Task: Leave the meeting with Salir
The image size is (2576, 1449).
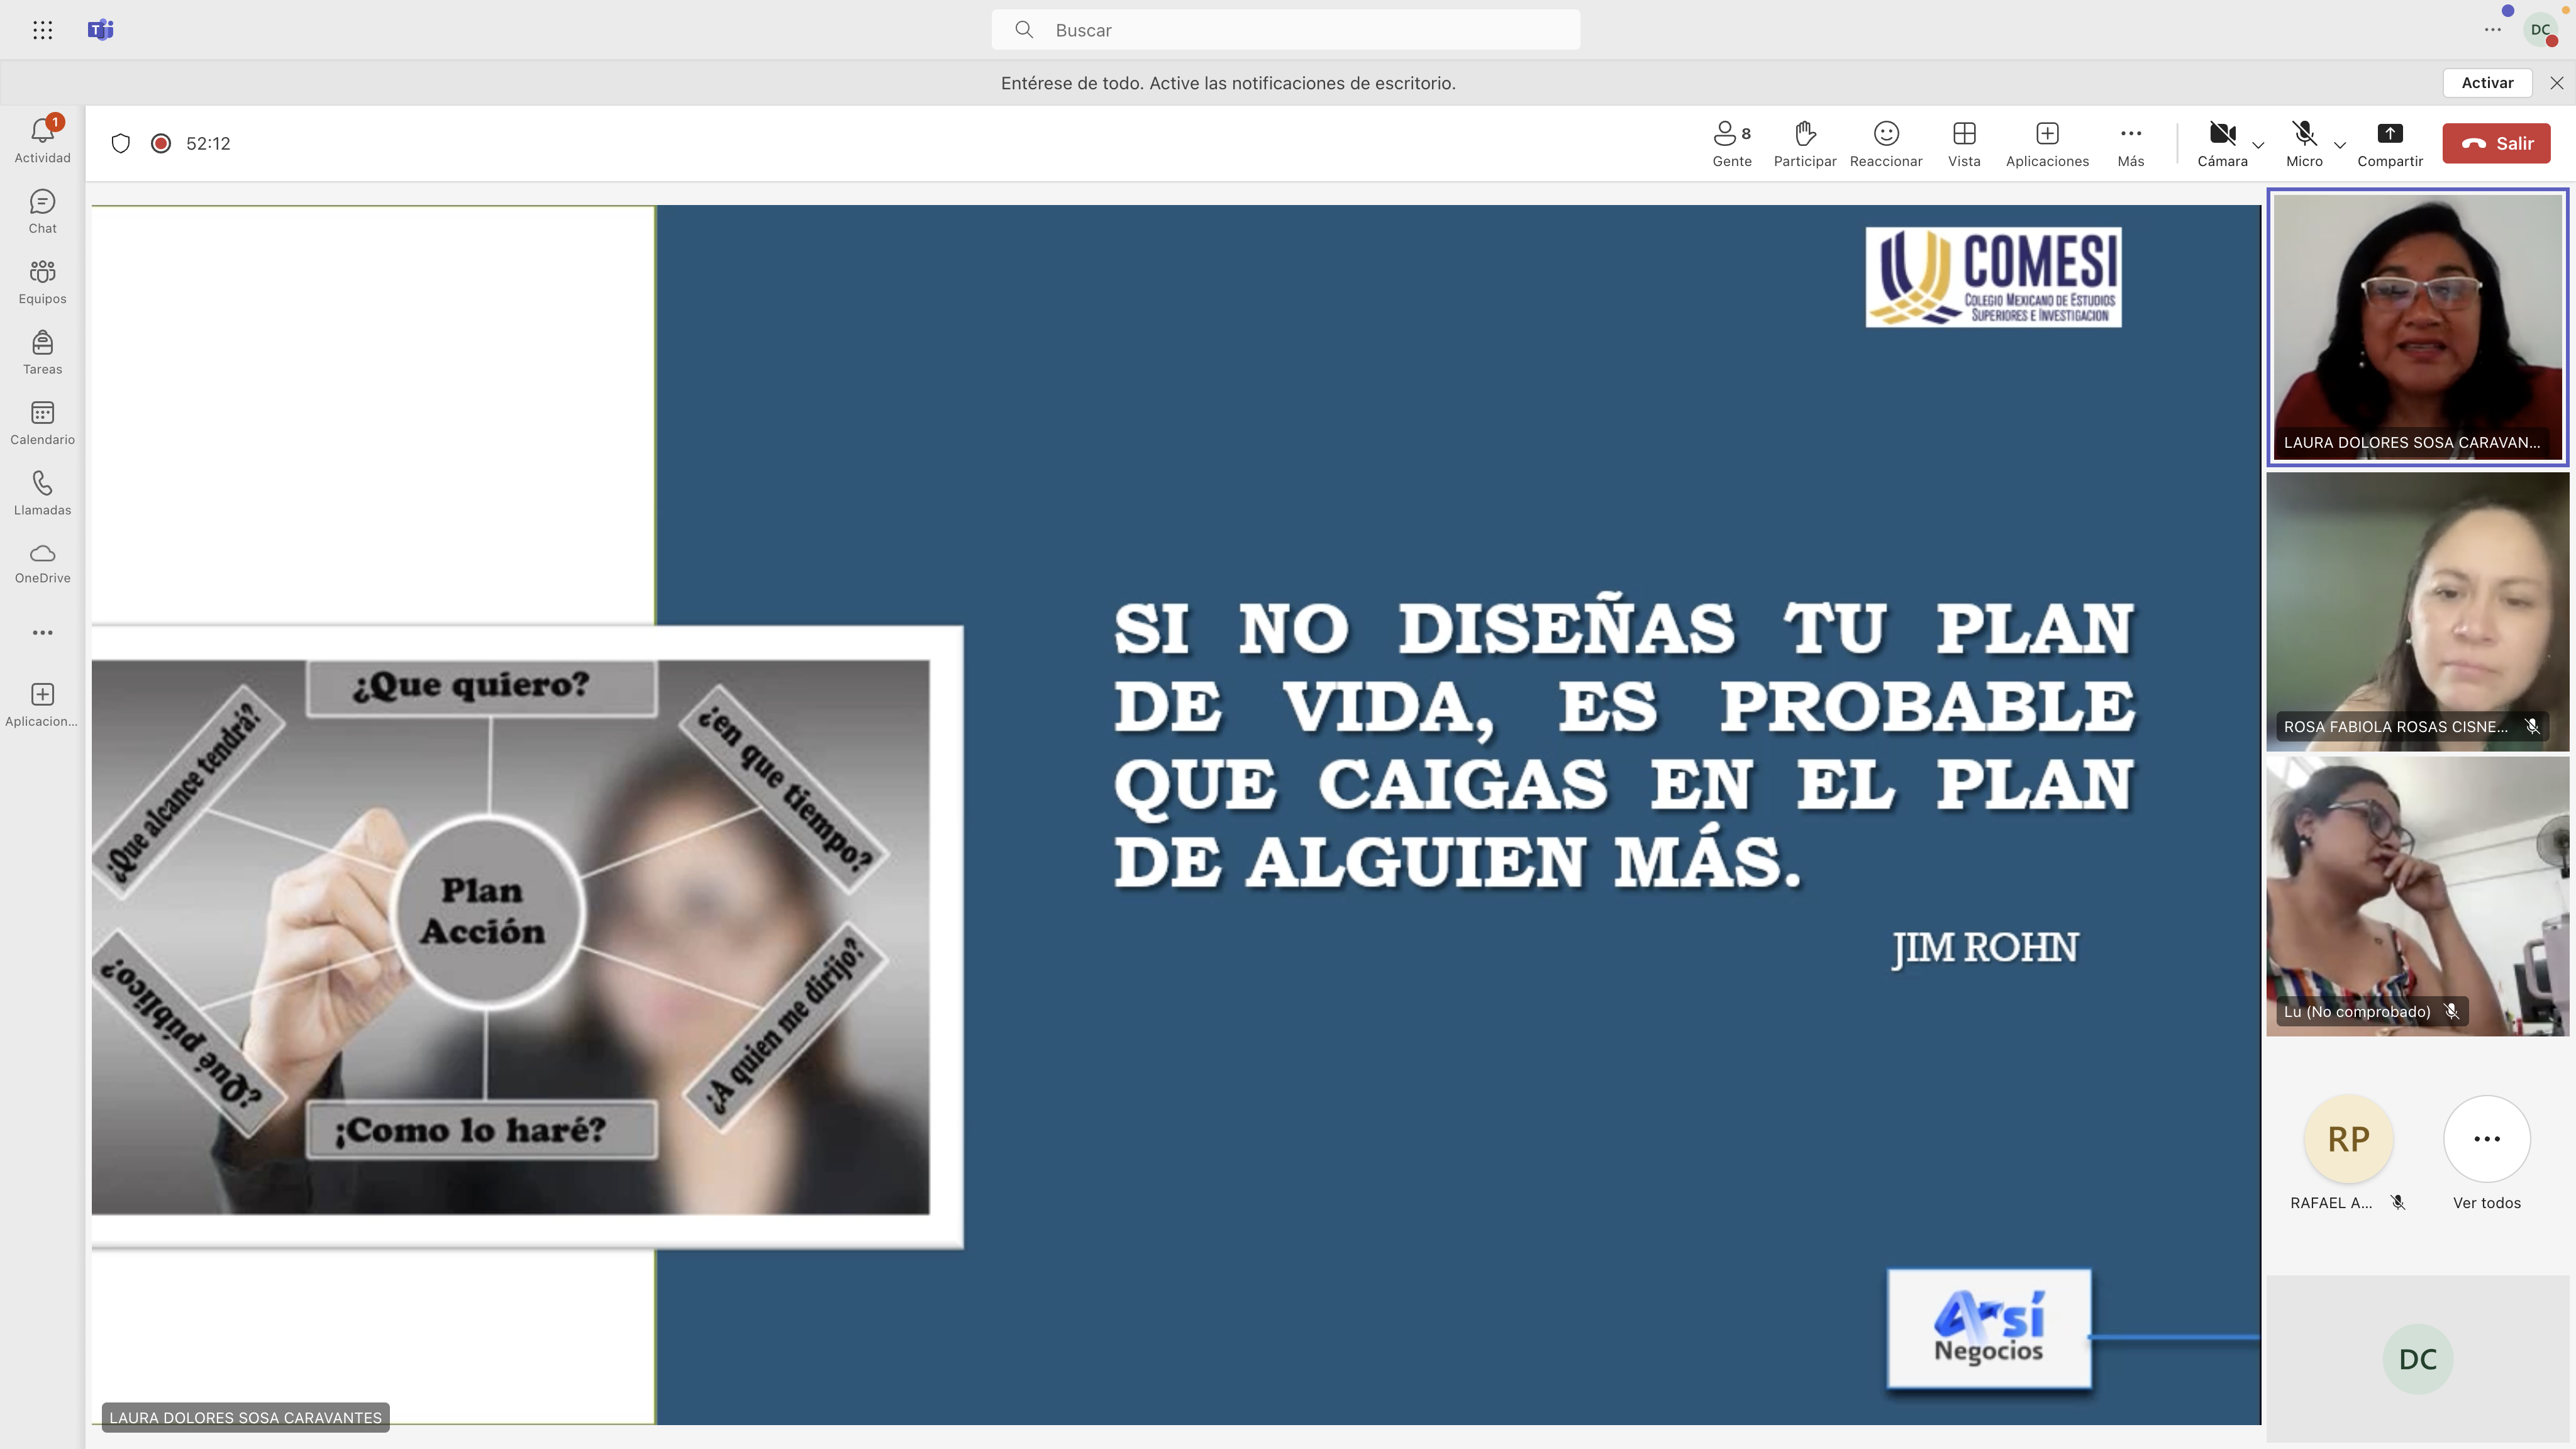Action: coord(2496,143)
